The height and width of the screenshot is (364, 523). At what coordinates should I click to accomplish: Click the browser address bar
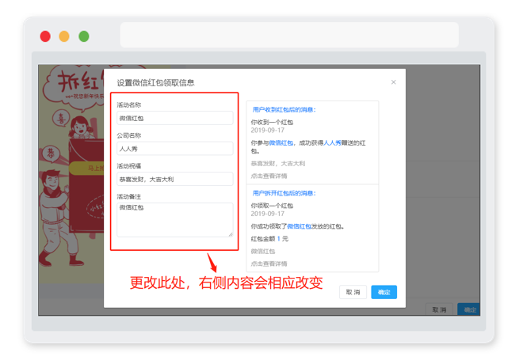tap(289, 35)
